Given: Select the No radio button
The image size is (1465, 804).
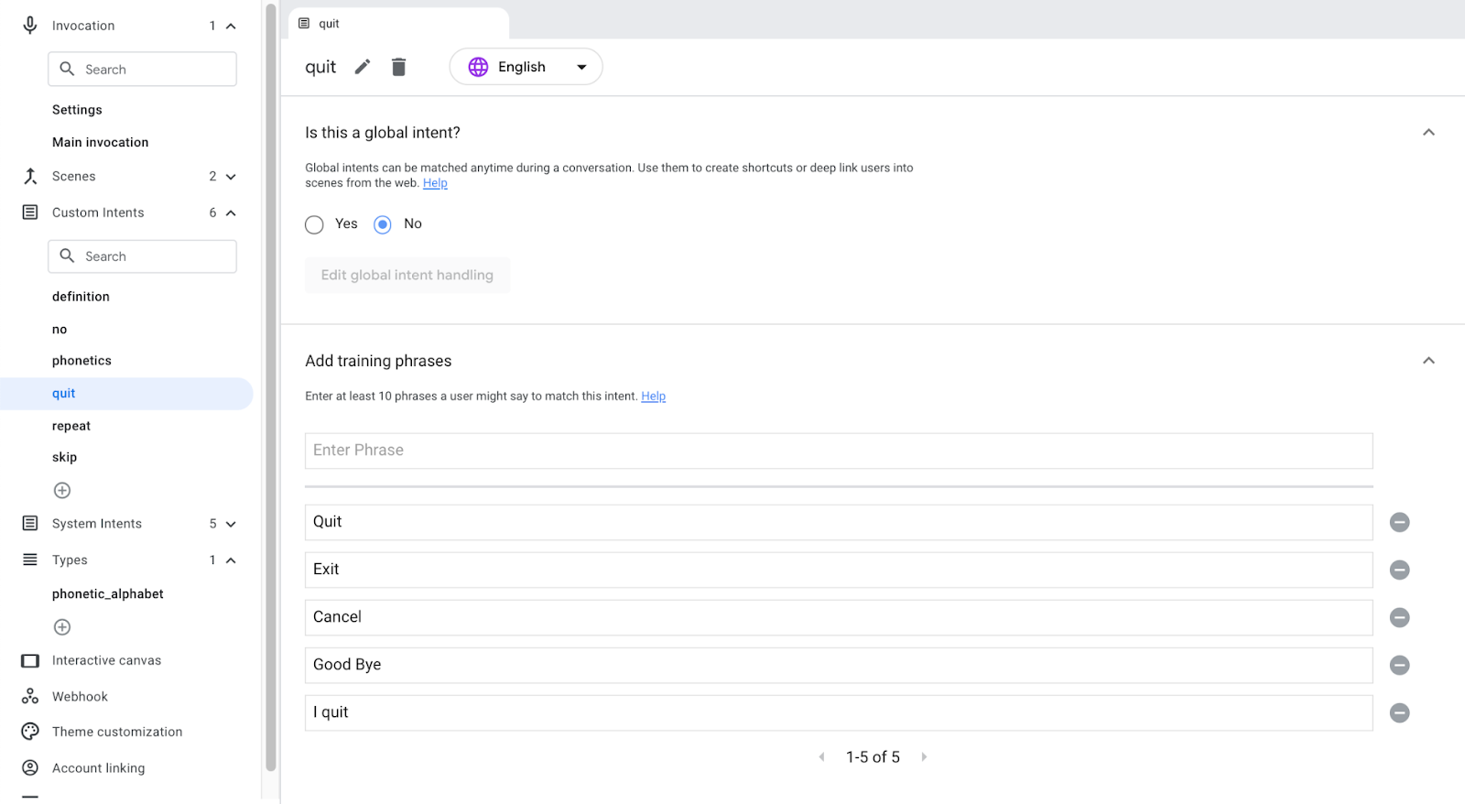Looking at the screenshot, I should click(x=383, y=224).
